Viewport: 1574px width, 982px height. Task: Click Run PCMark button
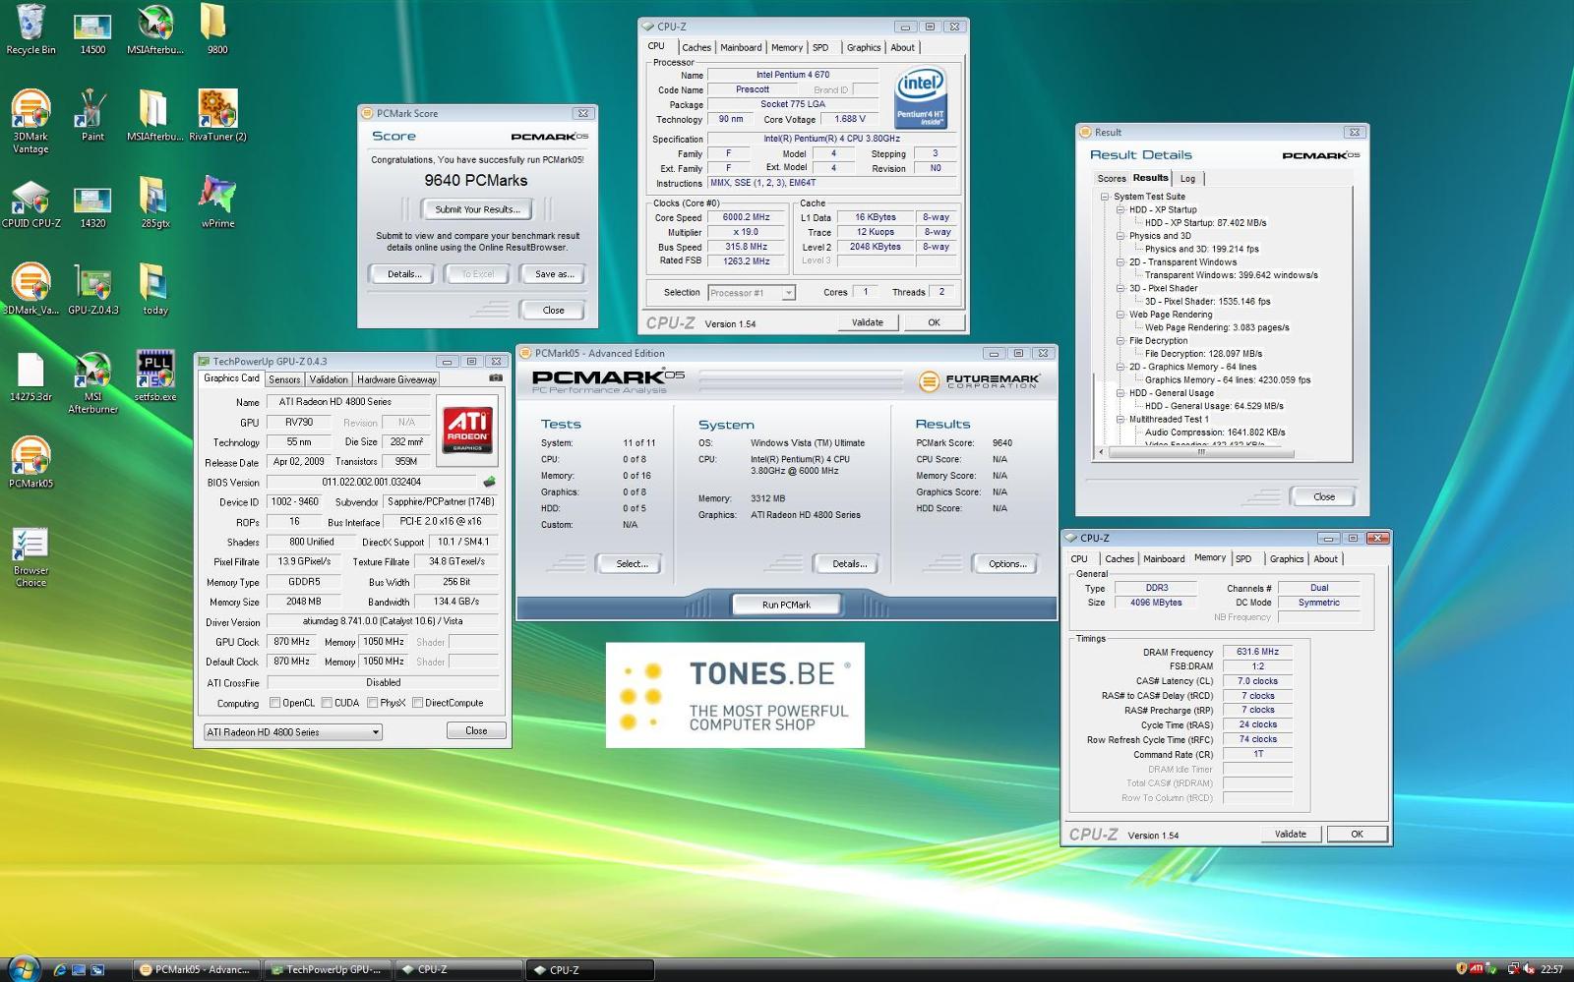tap(786, 605)
